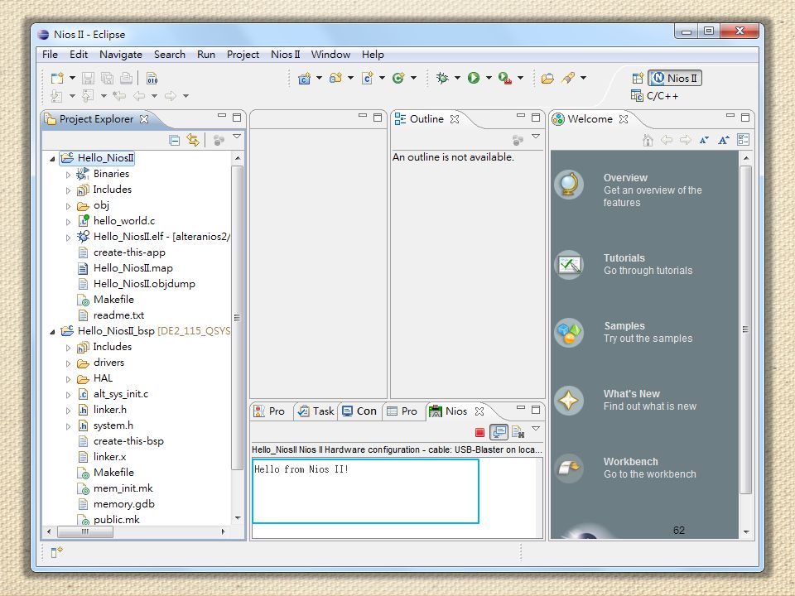The width and height of the screenshot is (795, 596).
Task: Open the Nios II menu
Action: [286, 55]
